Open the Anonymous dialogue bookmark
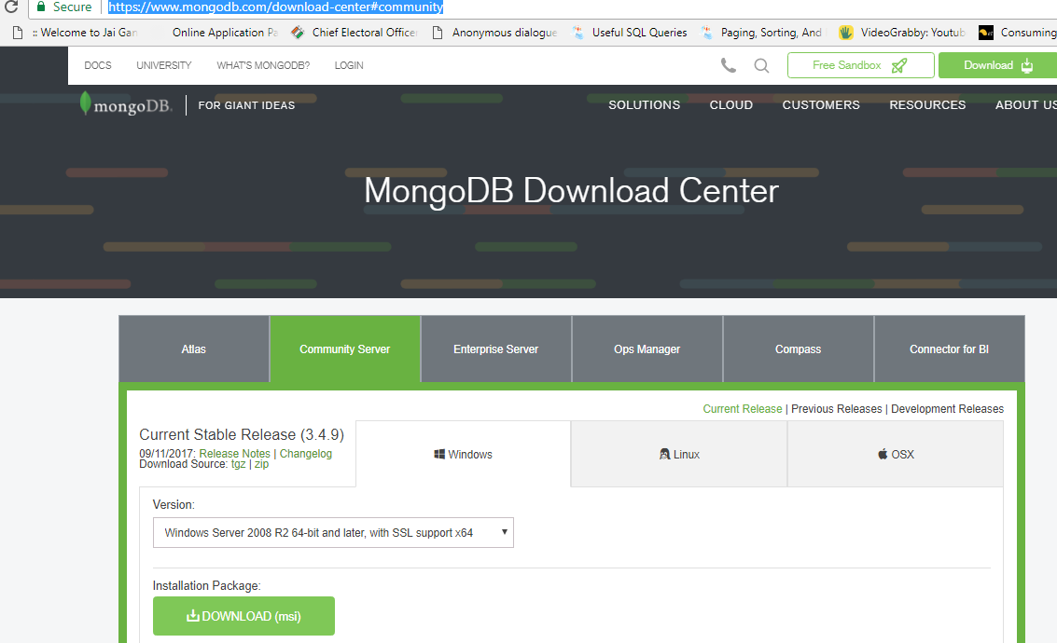Viewport: 1057px width, 643px height. pos(494,33)
